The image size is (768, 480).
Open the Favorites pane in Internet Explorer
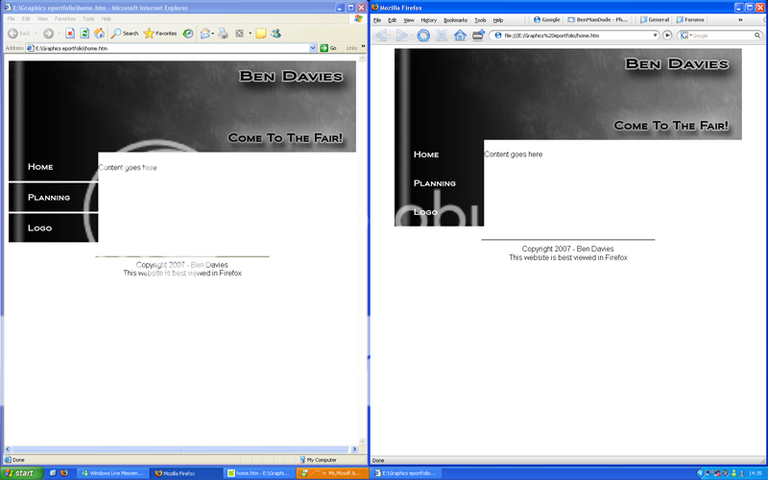(x=160, y=34)
